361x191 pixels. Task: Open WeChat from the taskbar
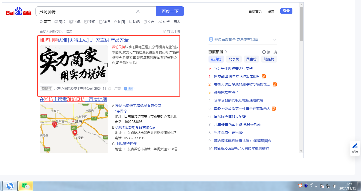point(26,186)
